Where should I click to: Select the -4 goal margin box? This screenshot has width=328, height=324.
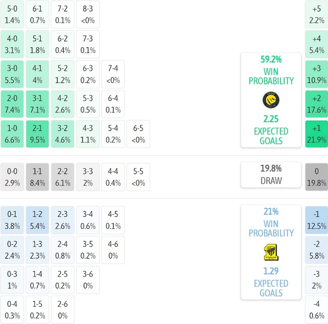[x=317, y=310]
